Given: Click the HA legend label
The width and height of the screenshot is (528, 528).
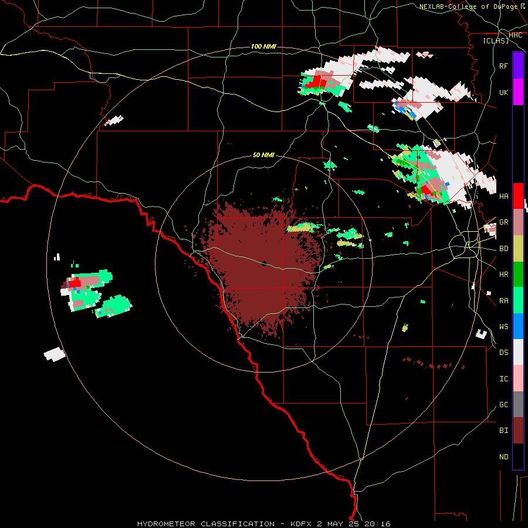Looking at the screenshot, I should tap(503, 196).
